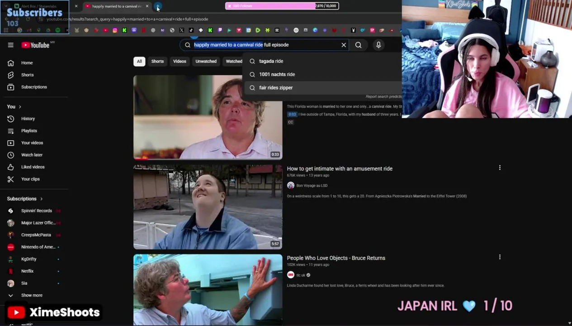Play the 0:33 carnival ride video thumbnail

tap(208, 118)
